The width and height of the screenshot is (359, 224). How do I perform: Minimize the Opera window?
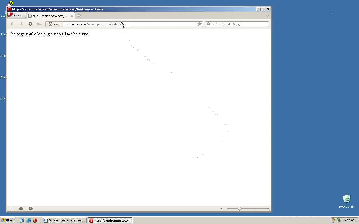pyautogui.click(x=258, y=9)
